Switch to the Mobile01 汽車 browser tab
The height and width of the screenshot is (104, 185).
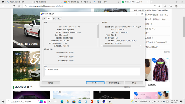pyautogui.click(x=135, y=2)
